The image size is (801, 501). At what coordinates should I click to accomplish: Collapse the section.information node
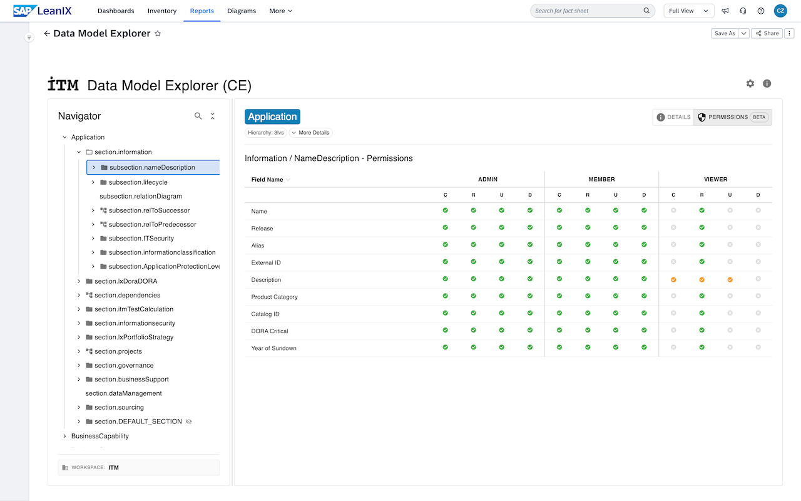point(79,152)
